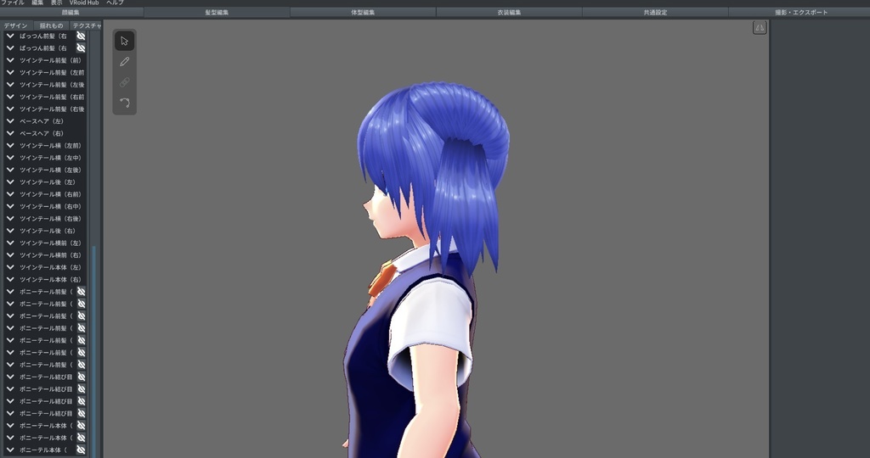Select the デザイン sub-tab
This screenshot has height=458, width=870.
[x=15, y=25]
